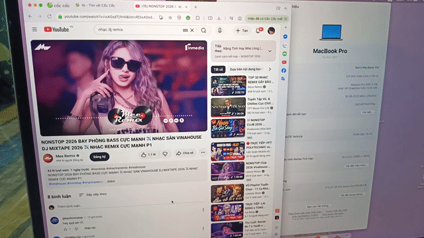Open more actions menu under video
This screenshot has height=238, width=424.
(x=203, y=153)
